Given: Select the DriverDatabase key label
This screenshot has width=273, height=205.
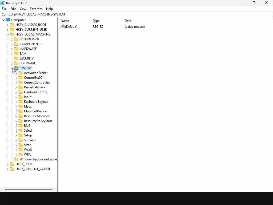Looking at the screenshot, I should (34, 87).
